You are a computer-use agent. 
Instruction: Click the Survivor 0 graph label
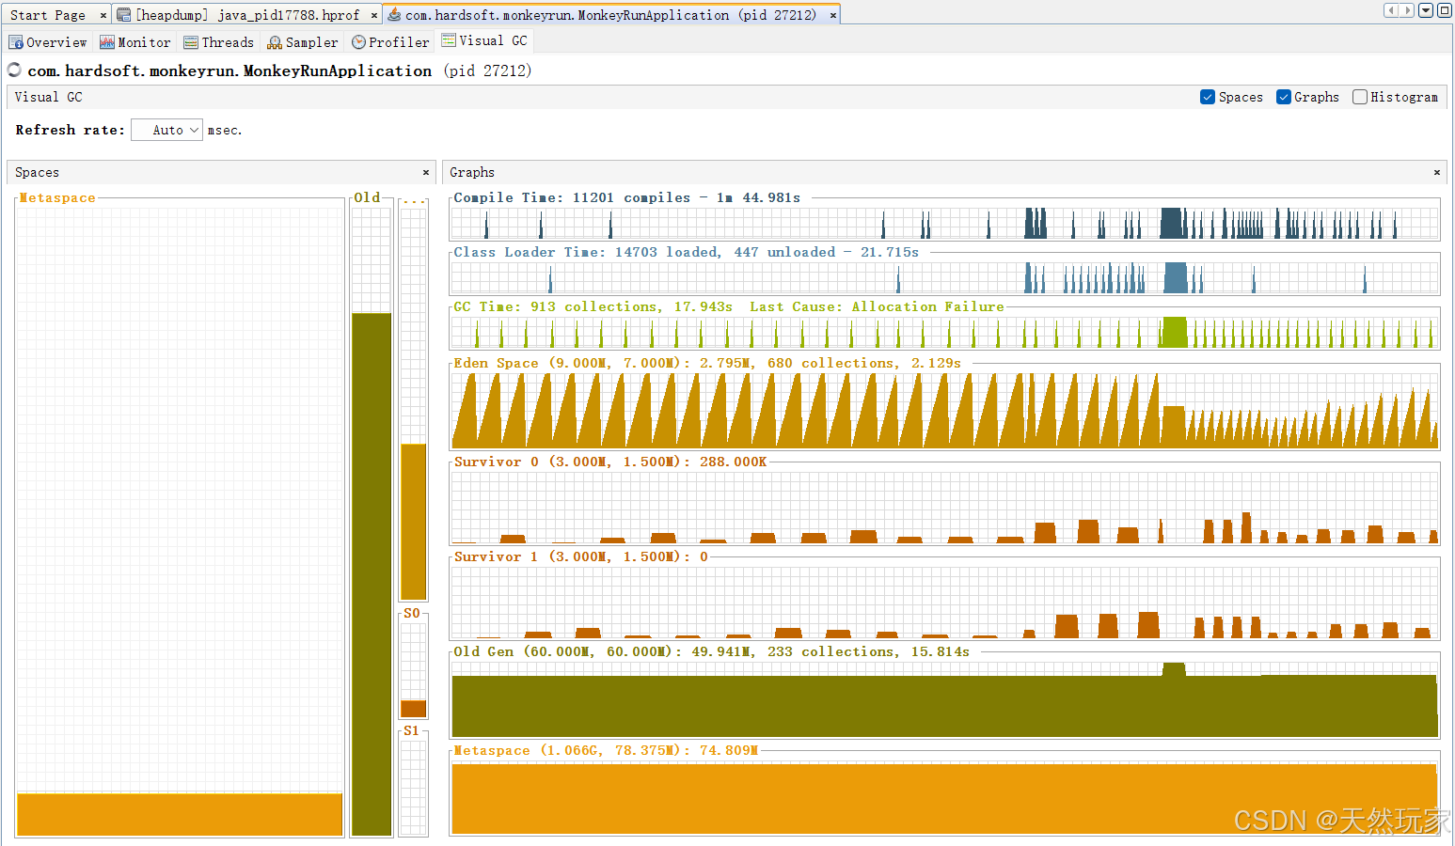click(609, 462)
